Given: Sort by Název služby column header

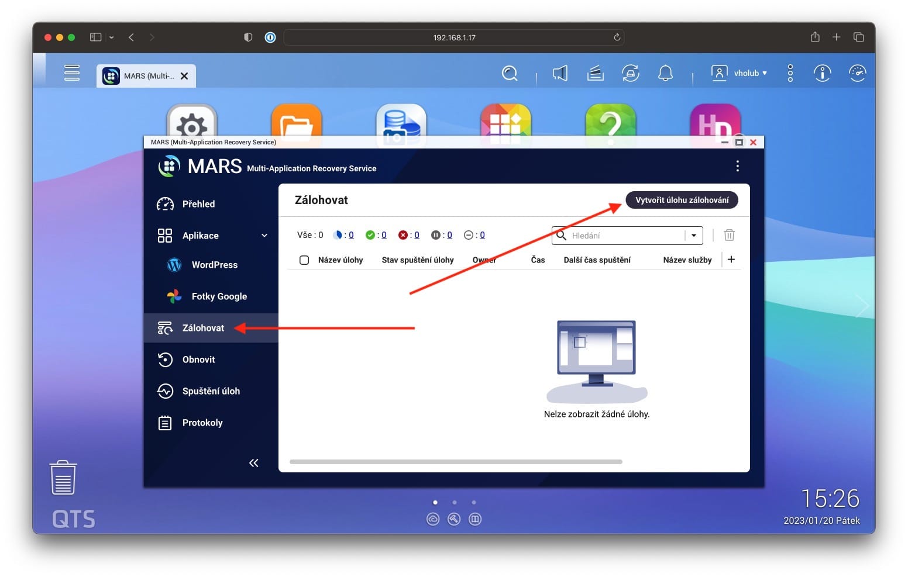Looking at the screenshot, I should click(x=687, y=260).
